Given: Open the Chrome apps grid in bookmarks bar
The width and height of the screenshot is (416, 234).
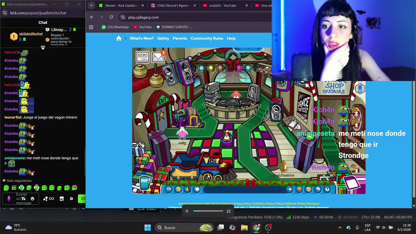Looking at the screenshot, I should click(91, 27).
